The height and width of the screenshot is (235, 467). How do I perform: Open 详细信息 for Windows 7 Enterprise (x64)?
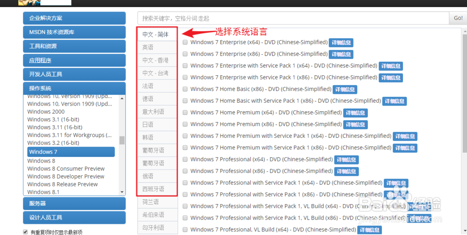(341, 43)
